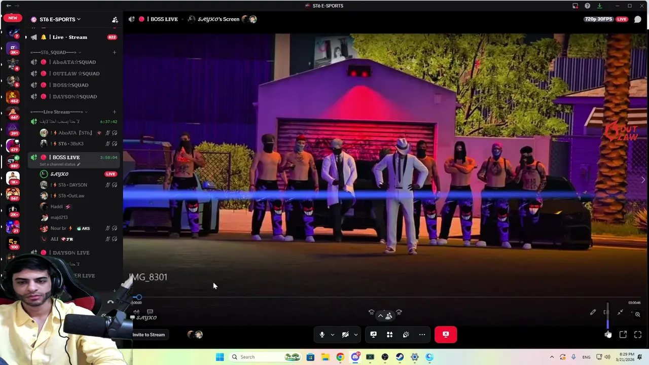This screenshot has width=649, height=365.
Task: Enter full screen stream view
Action: (x=638, y=335)
